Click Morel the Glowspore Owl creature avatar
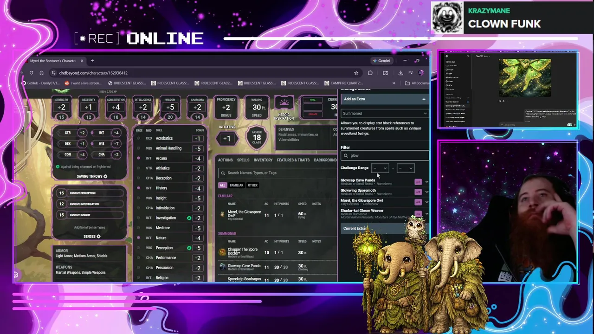Image resolution: width=594 pixels, height=334 pixels. point(222,214)
